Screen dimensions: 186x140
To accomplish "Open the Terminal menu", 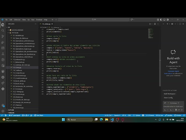I will coord(39,20).
